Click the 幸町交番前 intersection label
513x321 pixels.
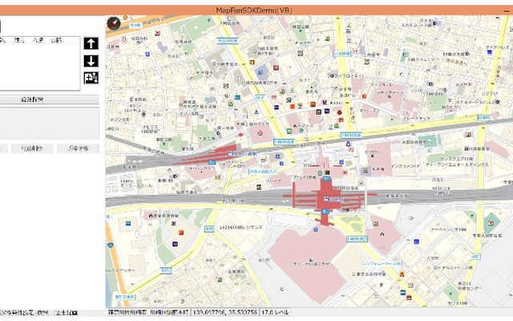click(125, 297)
